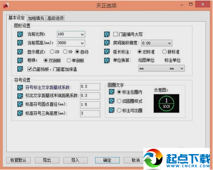213x170 pixels.
Task: Click the icon beside 弧长标注
Action: (x=107, y=52)
